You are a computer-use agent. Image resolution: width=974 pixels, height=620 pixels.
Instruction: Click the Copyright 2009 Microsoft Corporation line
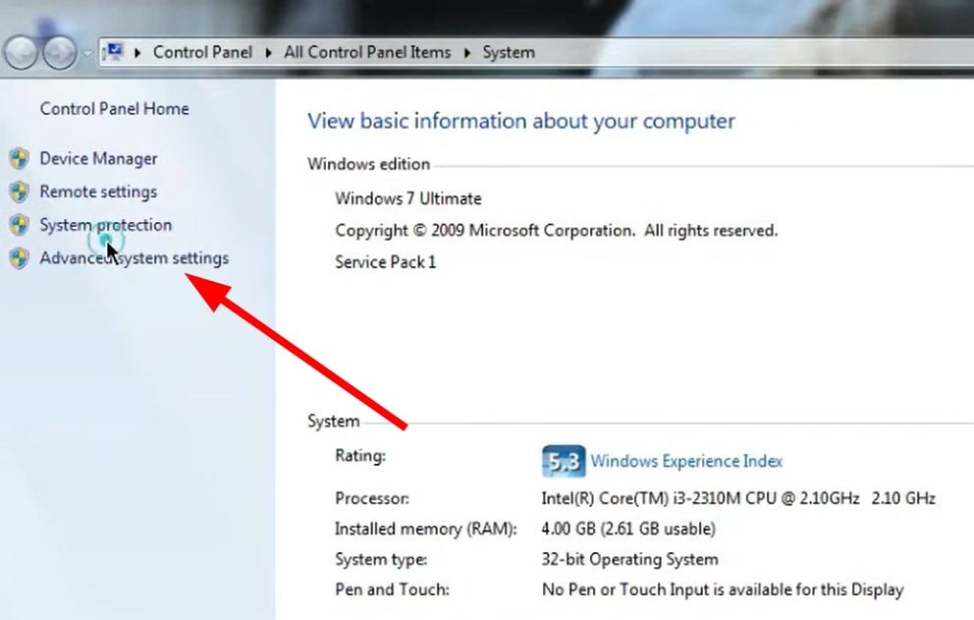tap(556, 231)
